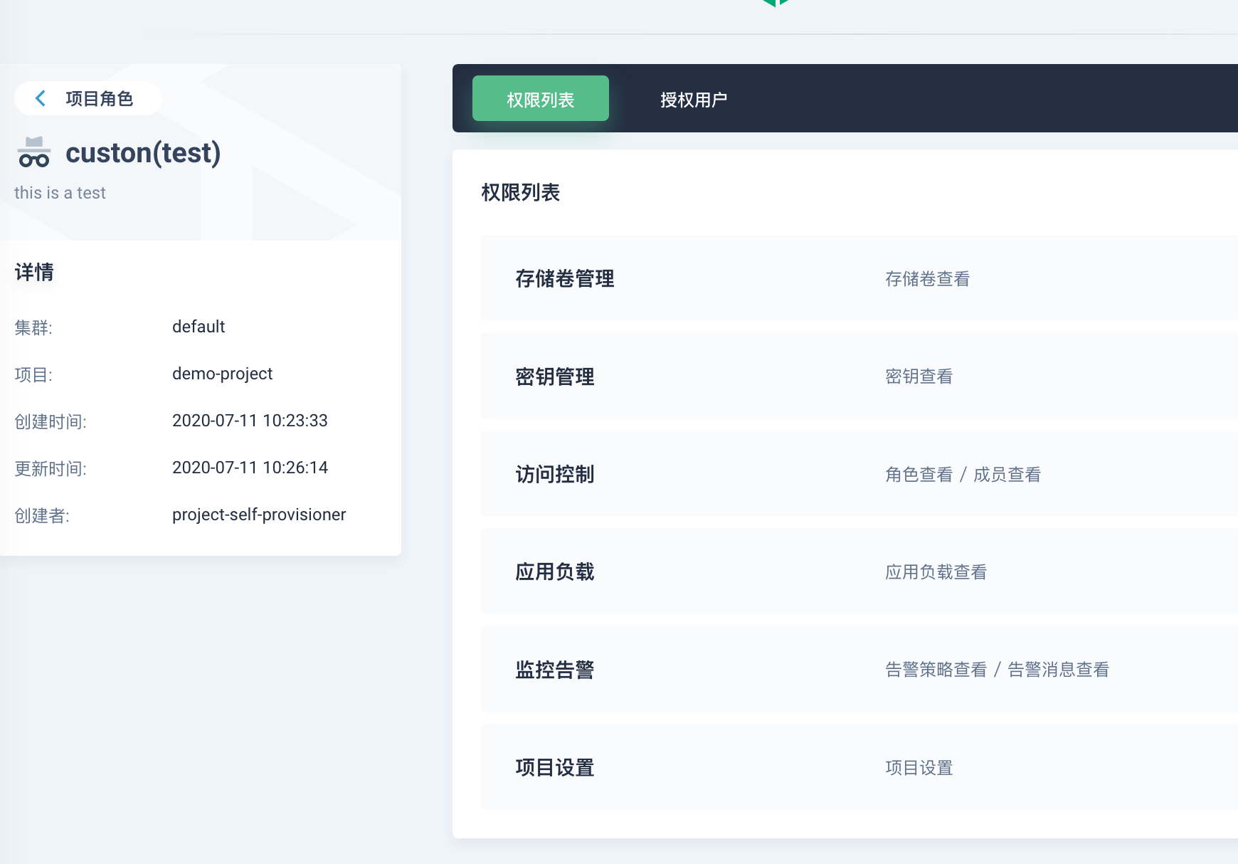Click the custon(test) role avatar icon

click(x=34, y=152)
